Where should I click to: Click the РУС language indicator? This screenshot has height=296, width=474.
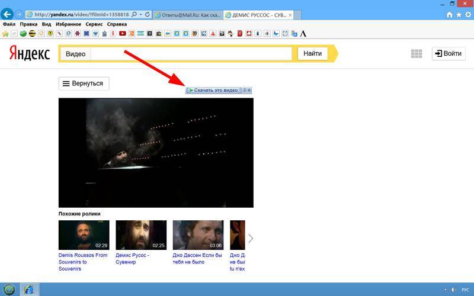pos(465,290)
